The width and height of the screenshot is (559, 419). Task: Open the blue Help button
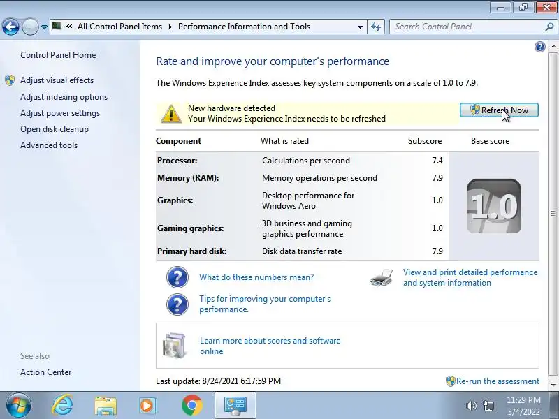(x=539, y=47)
